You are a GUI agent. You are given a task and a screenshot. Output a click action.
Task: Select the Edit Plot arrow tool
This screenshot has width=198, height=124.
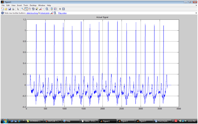click(x=18, y=9)
